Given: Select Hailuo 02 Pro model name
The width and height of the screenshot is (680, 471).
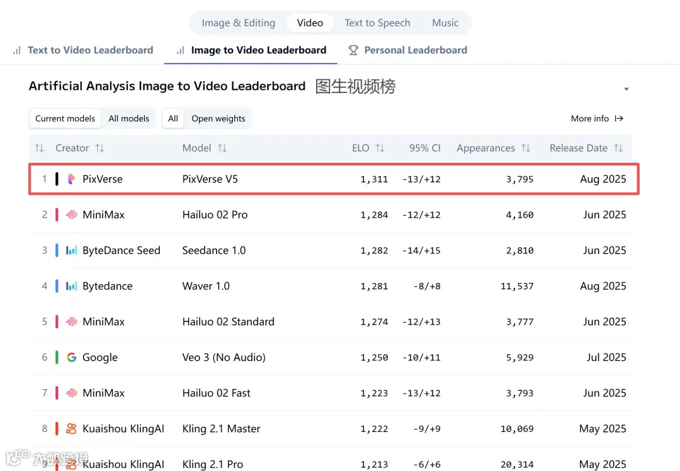Looking at the screenshot, I should 215,214.
